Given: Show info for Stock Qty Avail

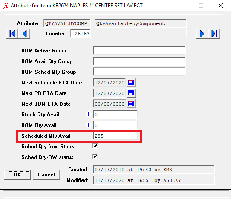Looking at the screenshot, I should (x=89, y=114).
